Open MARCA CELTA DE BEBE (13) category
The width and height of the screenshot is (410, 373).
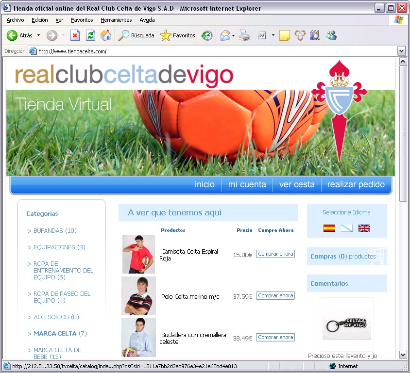57,353
